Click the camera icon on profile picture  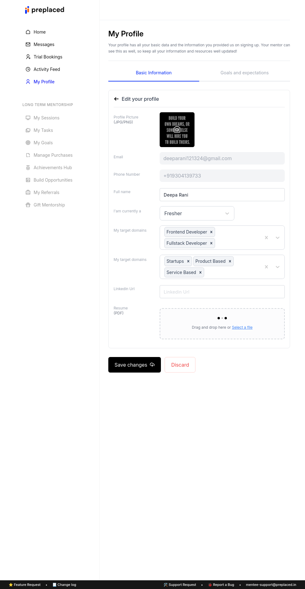point(177,130)
